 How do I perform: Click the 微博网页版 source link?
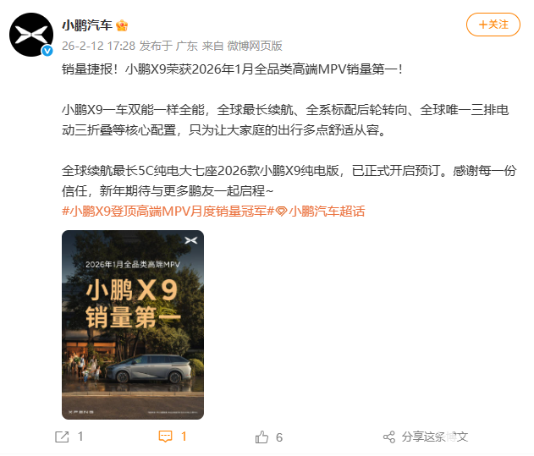coord(255,46)
